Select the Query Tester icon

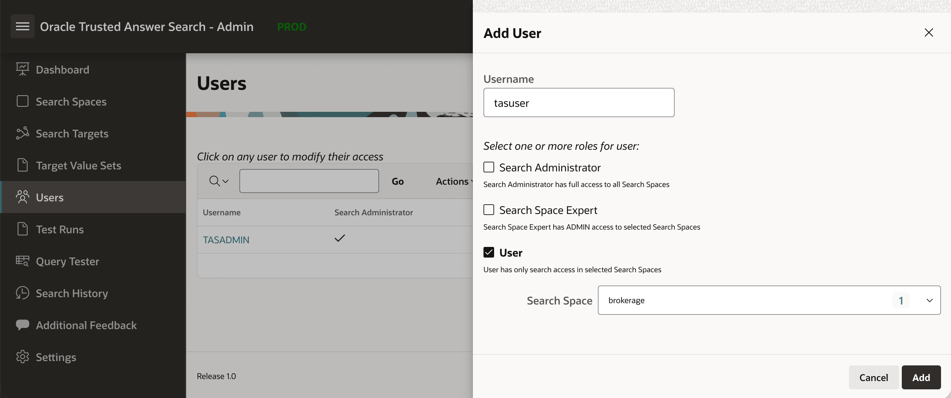click(x=23, y=261)
